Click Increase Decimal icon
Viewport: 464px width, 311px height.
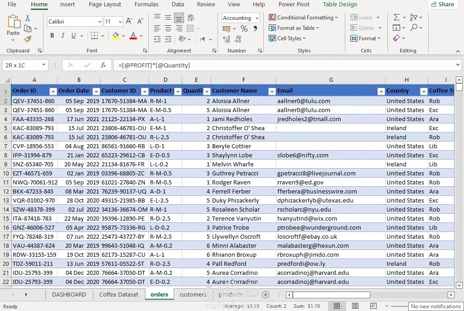tap(227, 39)
